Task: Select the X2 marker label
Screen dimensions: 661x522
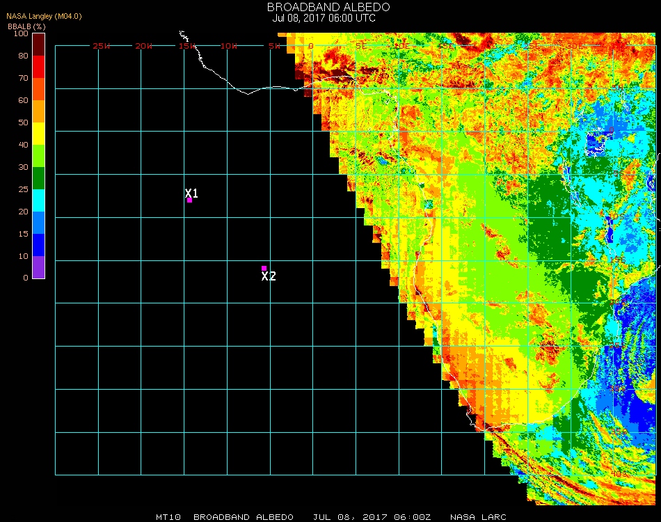Action: point(269,276)
